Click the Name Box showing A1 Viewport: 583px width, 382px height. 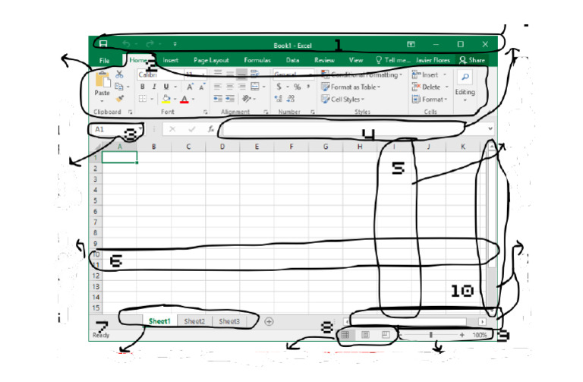point(116,129)
